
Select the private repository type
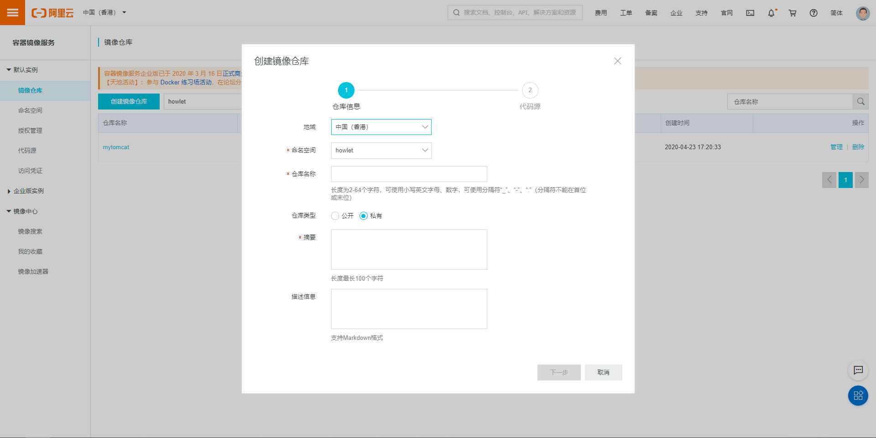click(x=364, y=216)
